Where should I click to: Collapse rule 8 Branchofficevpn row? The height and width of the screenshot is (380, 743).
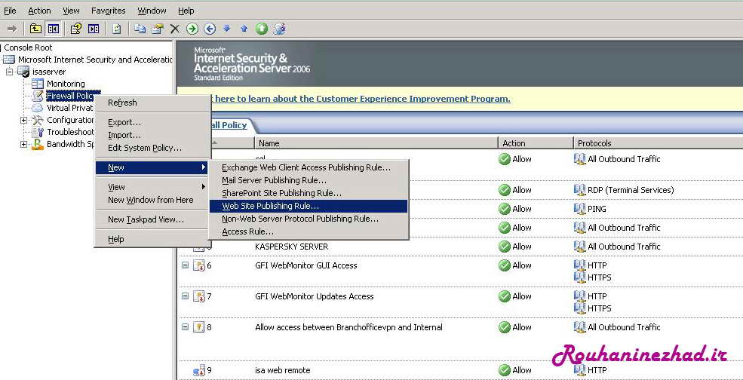tap(186, 327)
